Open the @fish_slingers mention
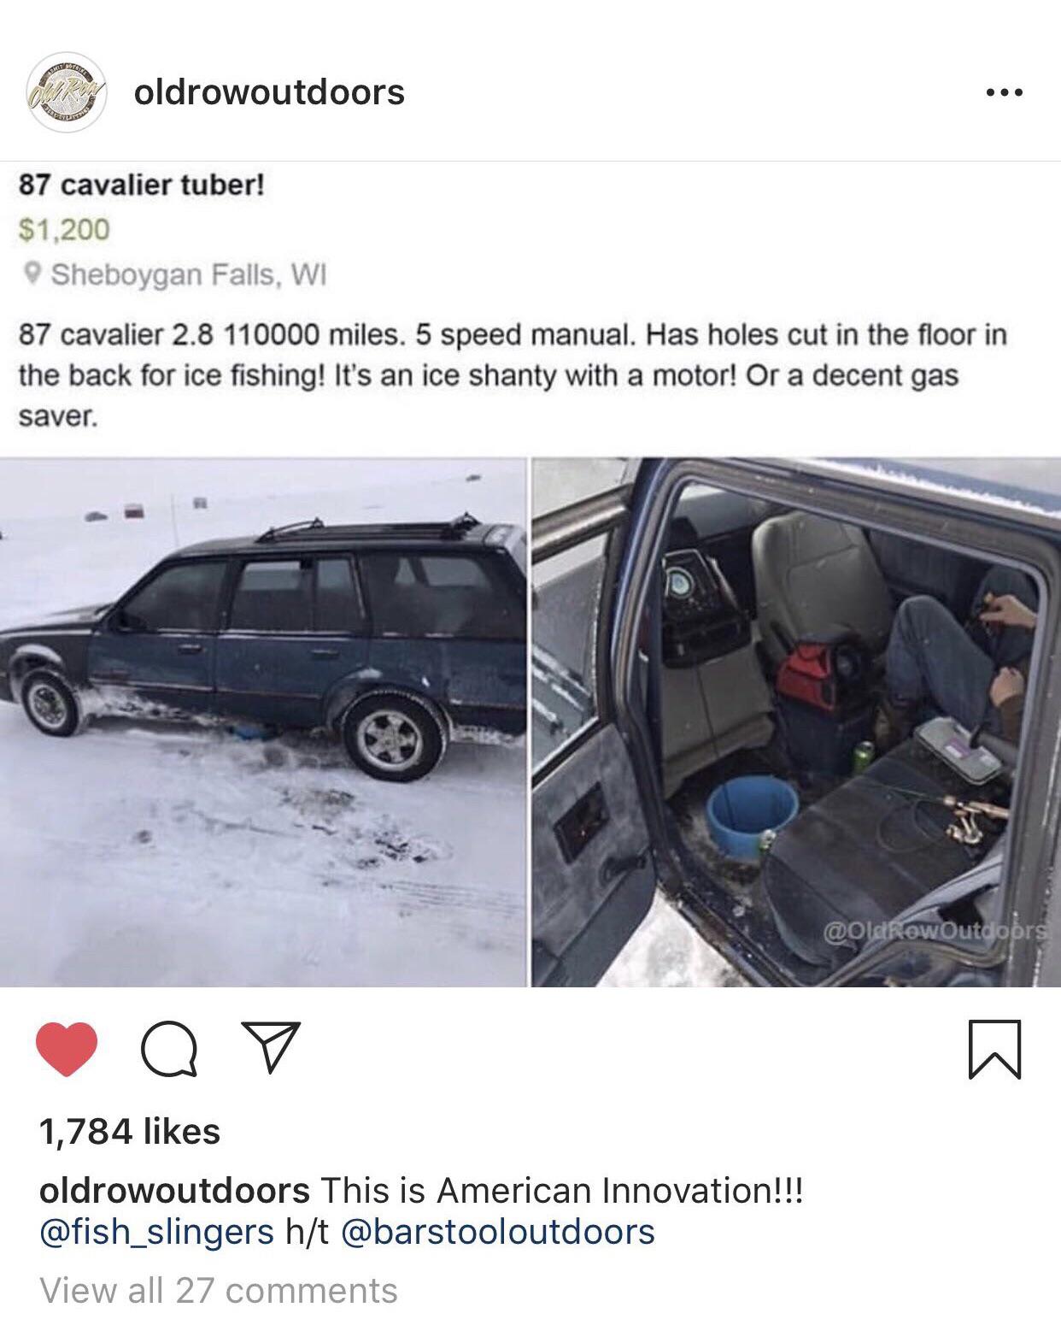The height and width of the screenshot is (1325, 1061). 157,1232
